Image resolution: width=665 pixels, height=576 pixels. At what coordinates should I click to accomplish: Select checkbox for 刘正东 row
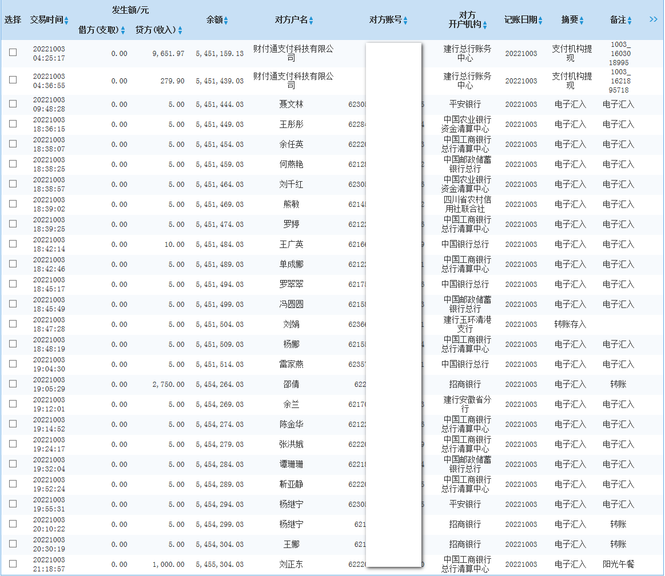(x=13, y=563)
